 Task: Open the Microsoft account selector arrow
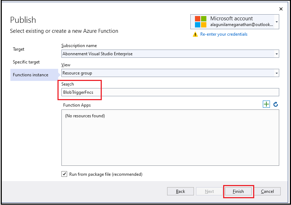pos(276,22)
